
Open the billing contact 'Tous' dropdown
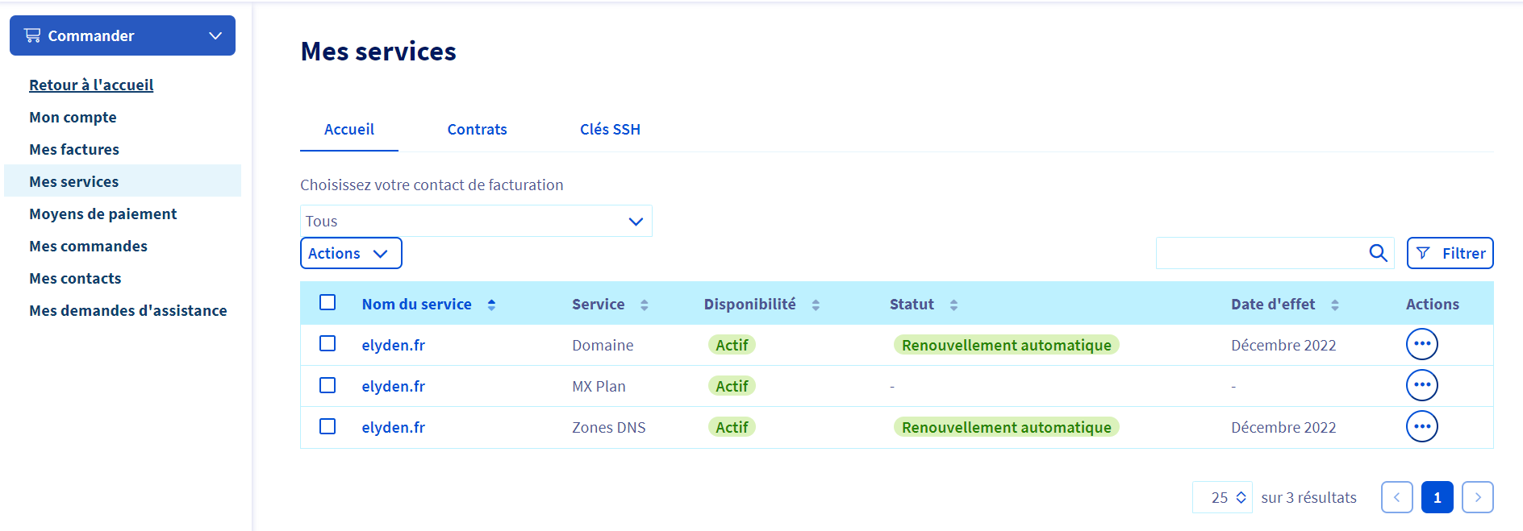tap(476, 221)
